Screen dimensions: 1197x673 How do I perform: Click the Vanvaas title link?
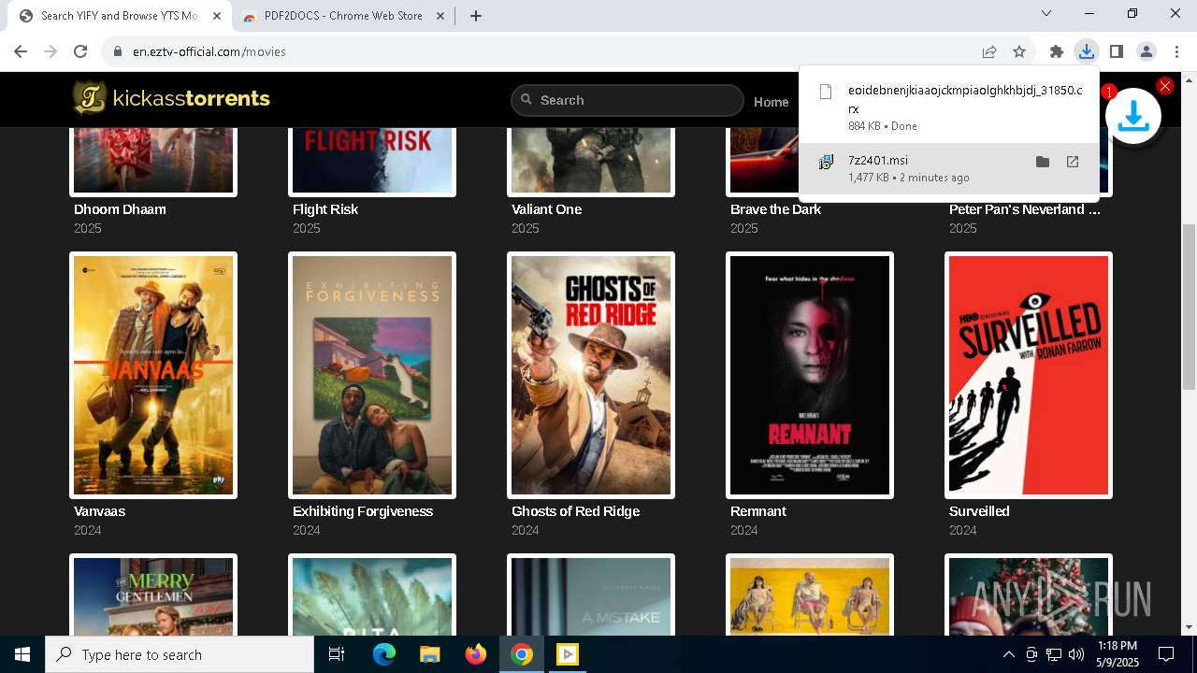(x=99, y=511)
